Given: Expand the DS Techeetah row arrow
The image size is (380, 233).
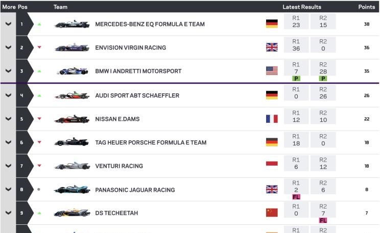Looking at the screenshot, I should point(8,213).
